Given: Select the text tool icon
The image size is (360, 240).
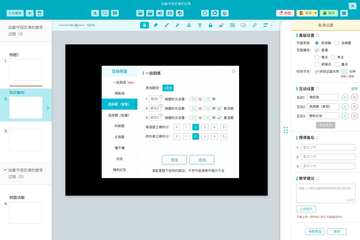Looking at the screenshot, I should point(95,13).
